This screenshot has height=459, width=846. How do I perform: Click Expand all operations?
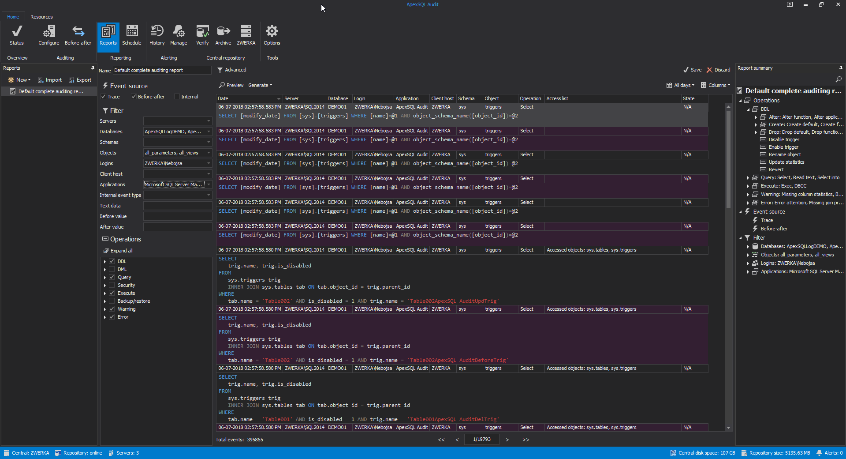[118, 251]
